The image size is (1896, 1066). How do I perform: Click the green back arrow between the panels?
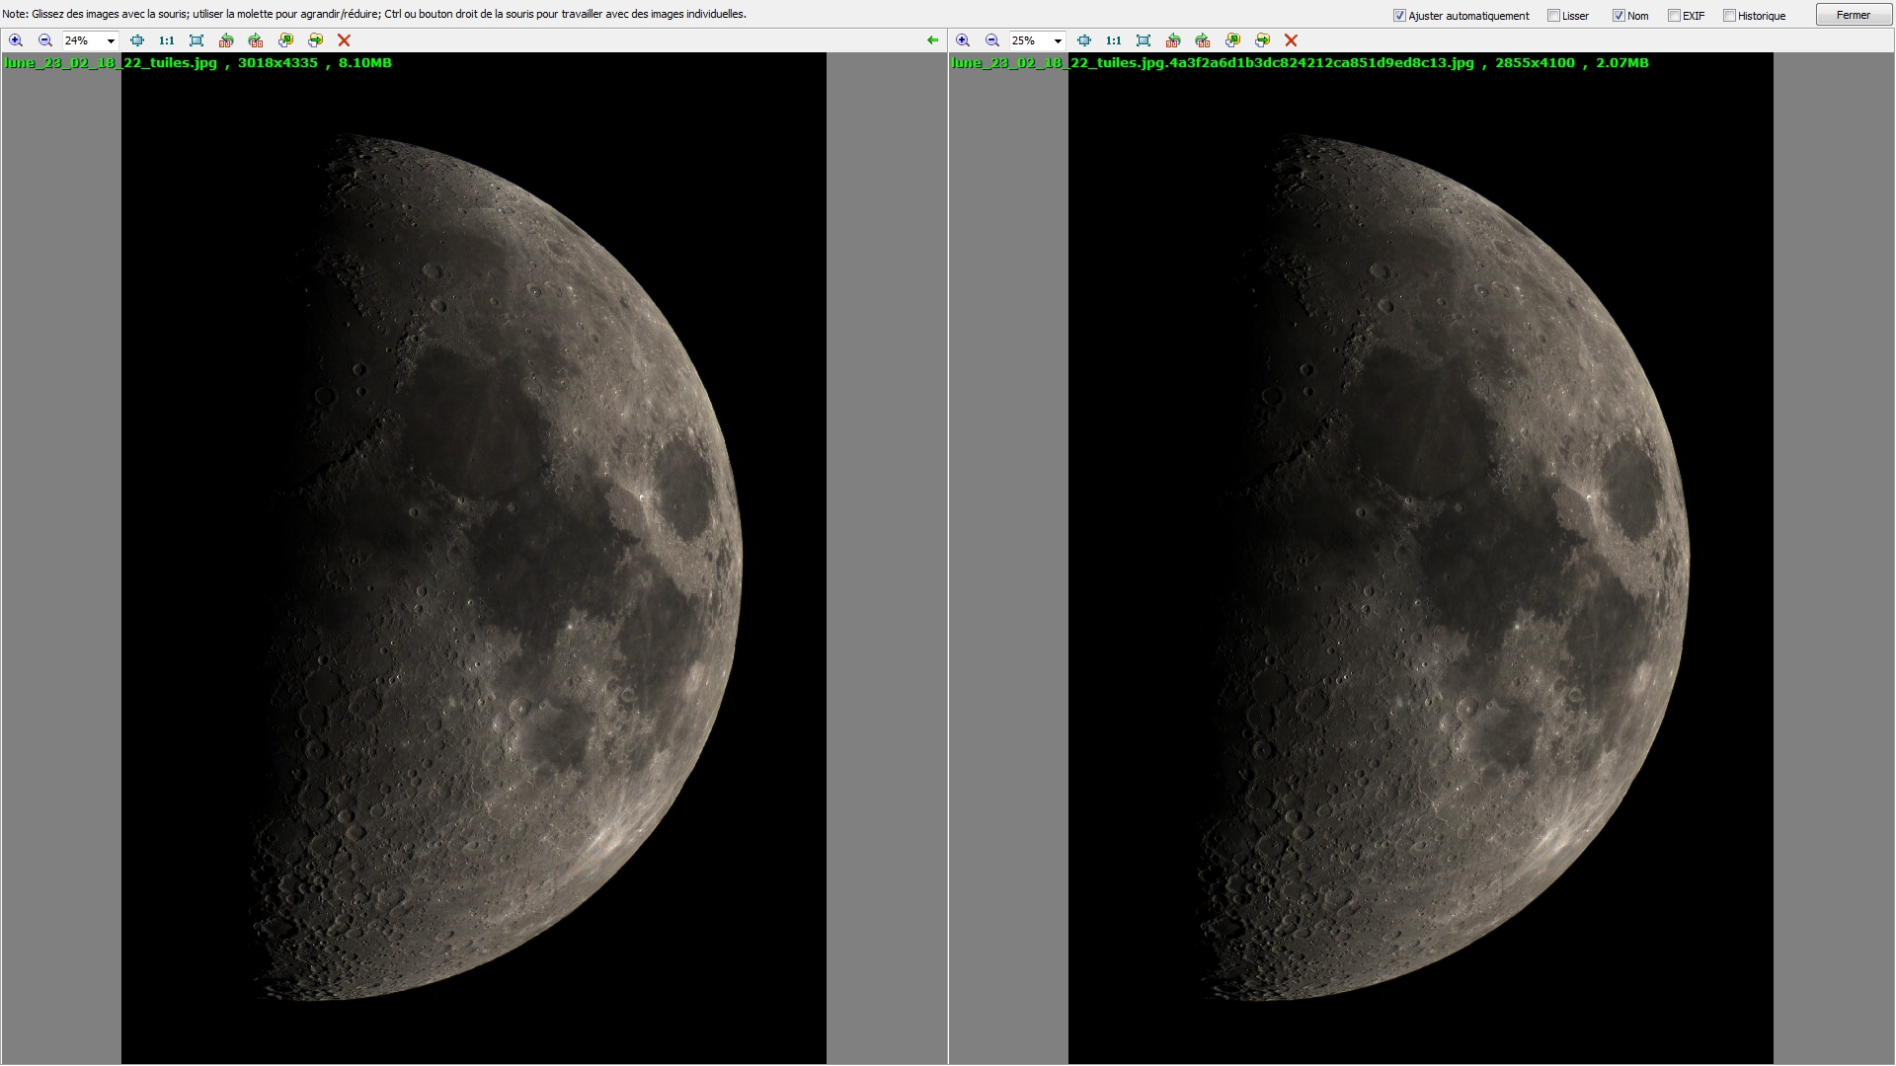[932, 40]
